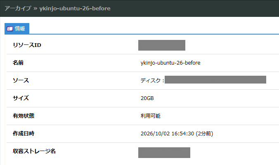Click the 有効状態 row label
279x165 pixels.
coord(23,116)
